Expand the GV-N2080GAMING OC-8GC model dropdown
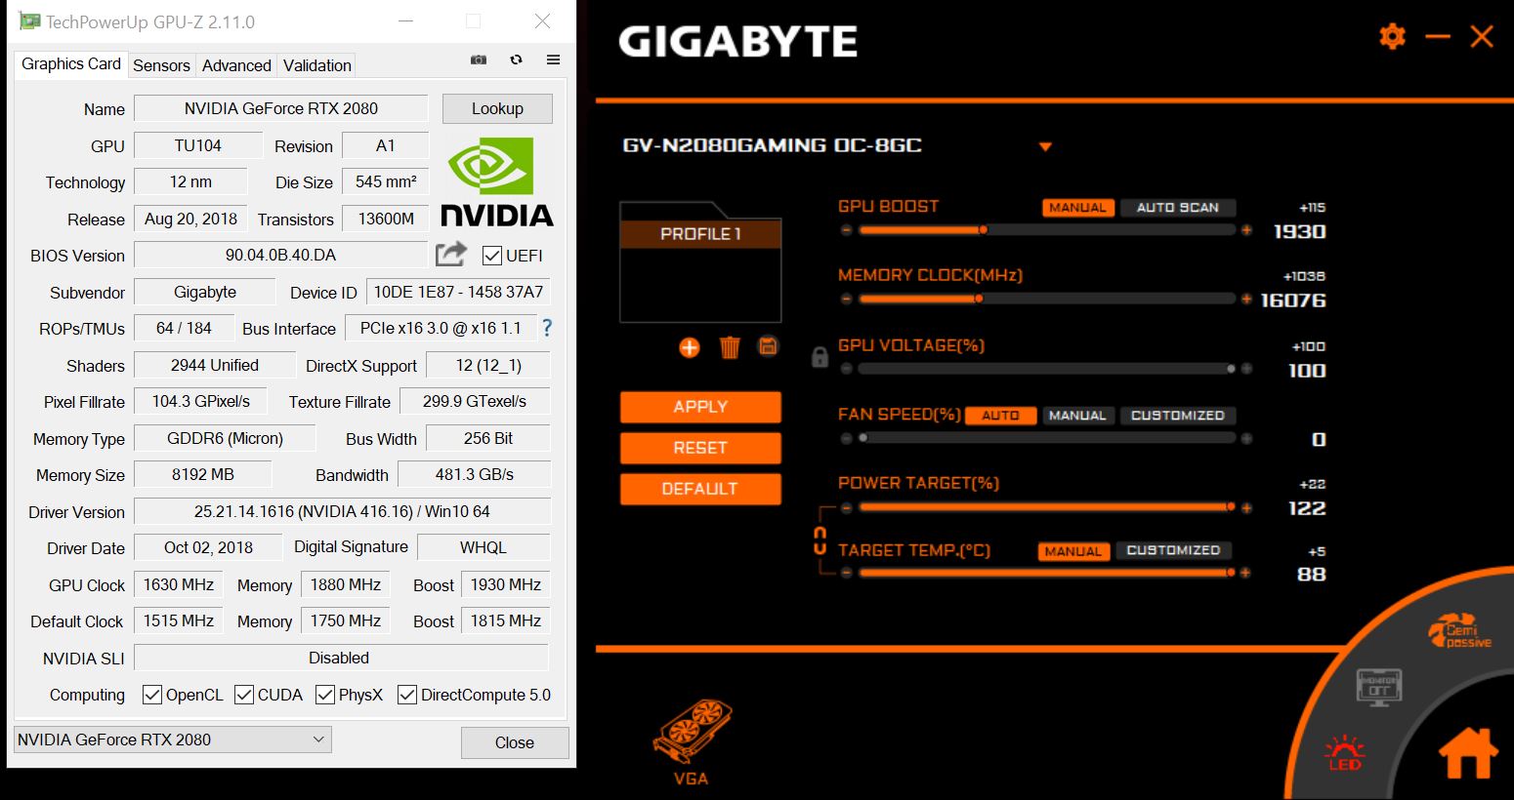 pyautogui.click(x=1045, y=147)
